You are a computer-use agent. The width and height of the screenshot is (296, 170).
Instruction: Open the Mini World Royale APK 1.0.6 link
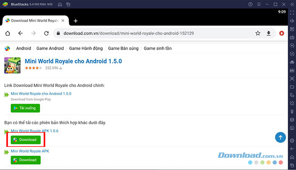coord(35,131)
